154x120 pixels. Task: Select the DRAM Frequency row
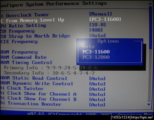tap(19, 52)
